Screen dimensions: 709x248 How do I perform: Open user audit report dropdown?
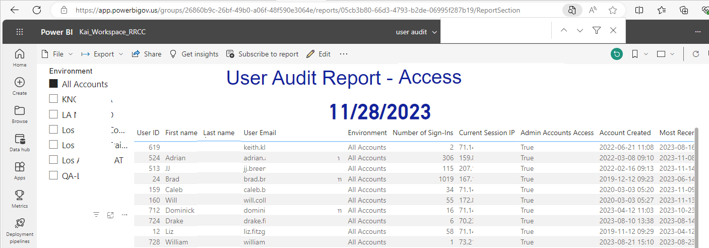point(418,32)
